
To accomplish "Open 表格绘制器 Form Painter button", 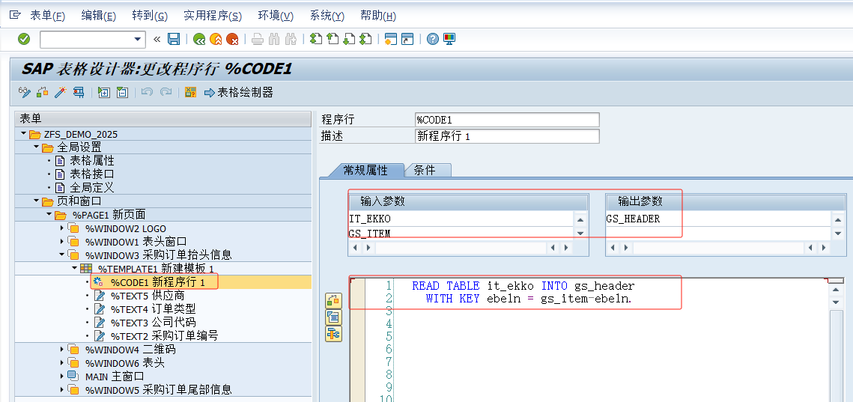I will [x=239, y=93].
